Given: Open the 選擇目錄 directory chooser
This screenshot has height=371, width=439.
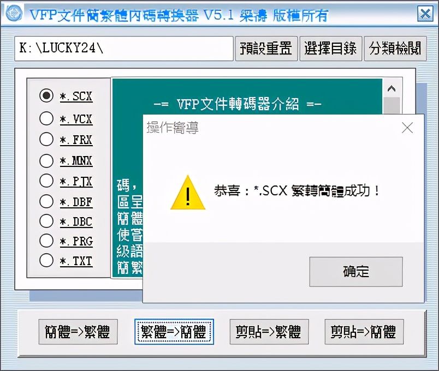Looking at the screenshot, I should tap(331, 49).
